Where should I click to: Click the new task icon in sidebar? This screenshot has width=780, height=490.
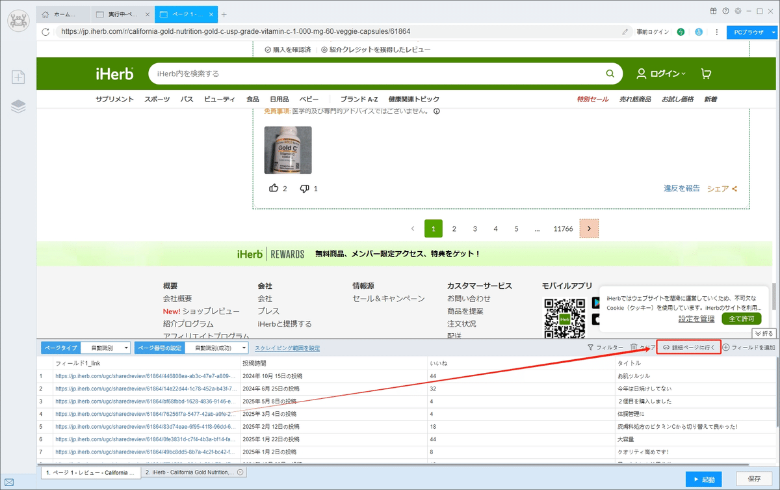click(x=18, y=77)
